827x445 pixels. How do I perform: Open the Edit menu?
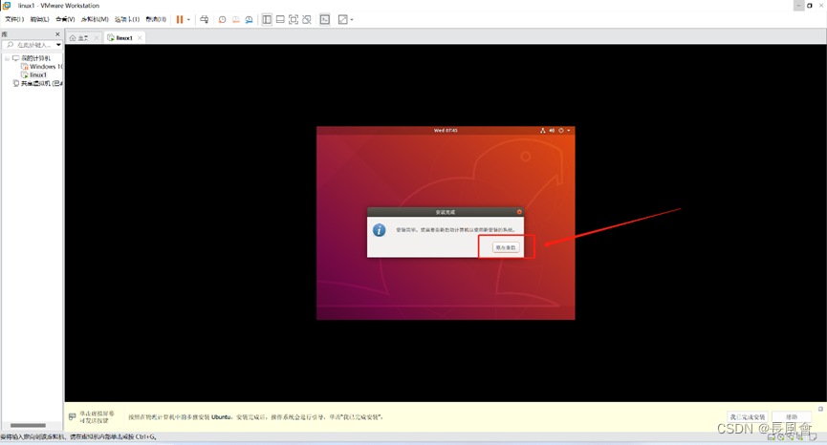pyautogui.click(x=39, y=19)
